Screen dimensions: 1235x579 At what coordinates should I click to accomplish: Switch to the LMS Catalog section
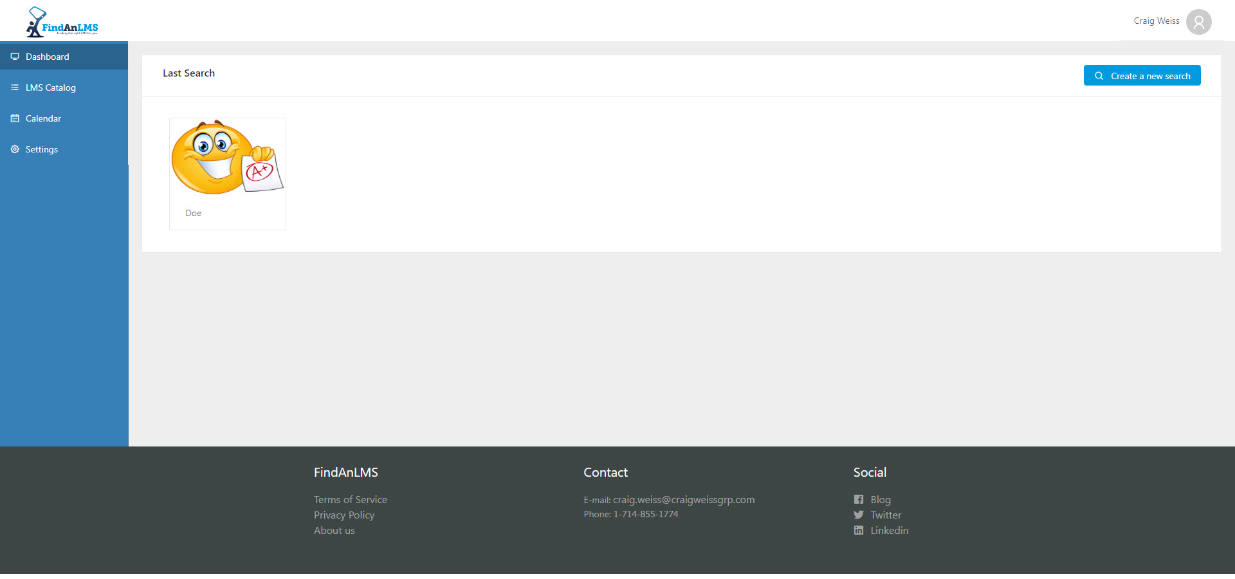point(50,87)
